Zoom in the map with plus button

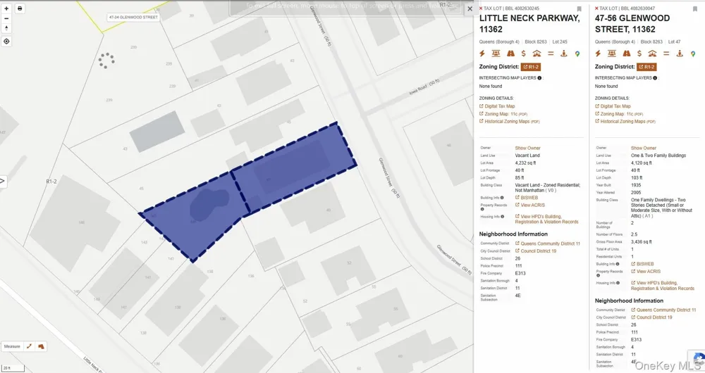[6, 8]
